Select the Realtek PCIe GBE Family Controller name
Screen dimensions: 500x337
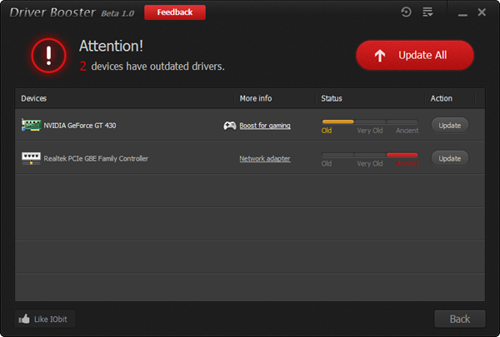pyautogui.click(x=96, y=159)
